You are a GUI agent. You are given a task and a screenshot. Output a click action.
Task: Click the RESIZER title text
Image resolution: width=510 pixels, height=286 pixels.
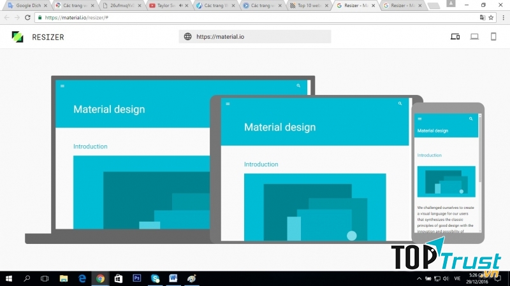pyautogui.click(x=48, y=37)
